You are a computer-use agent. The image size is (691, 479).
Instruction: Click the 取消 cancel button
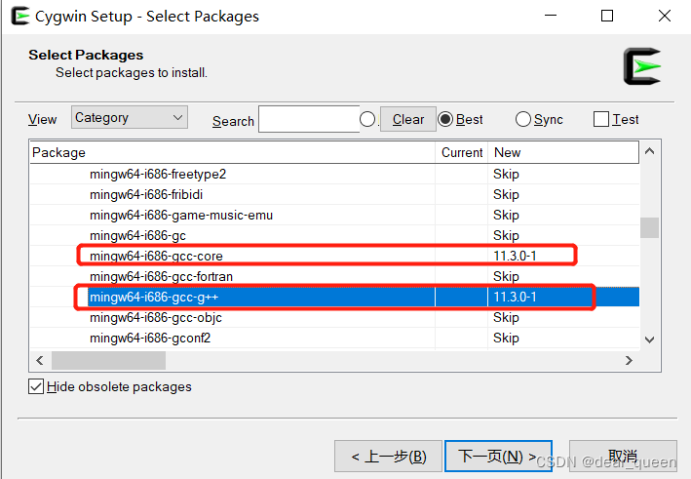[623, 456]
